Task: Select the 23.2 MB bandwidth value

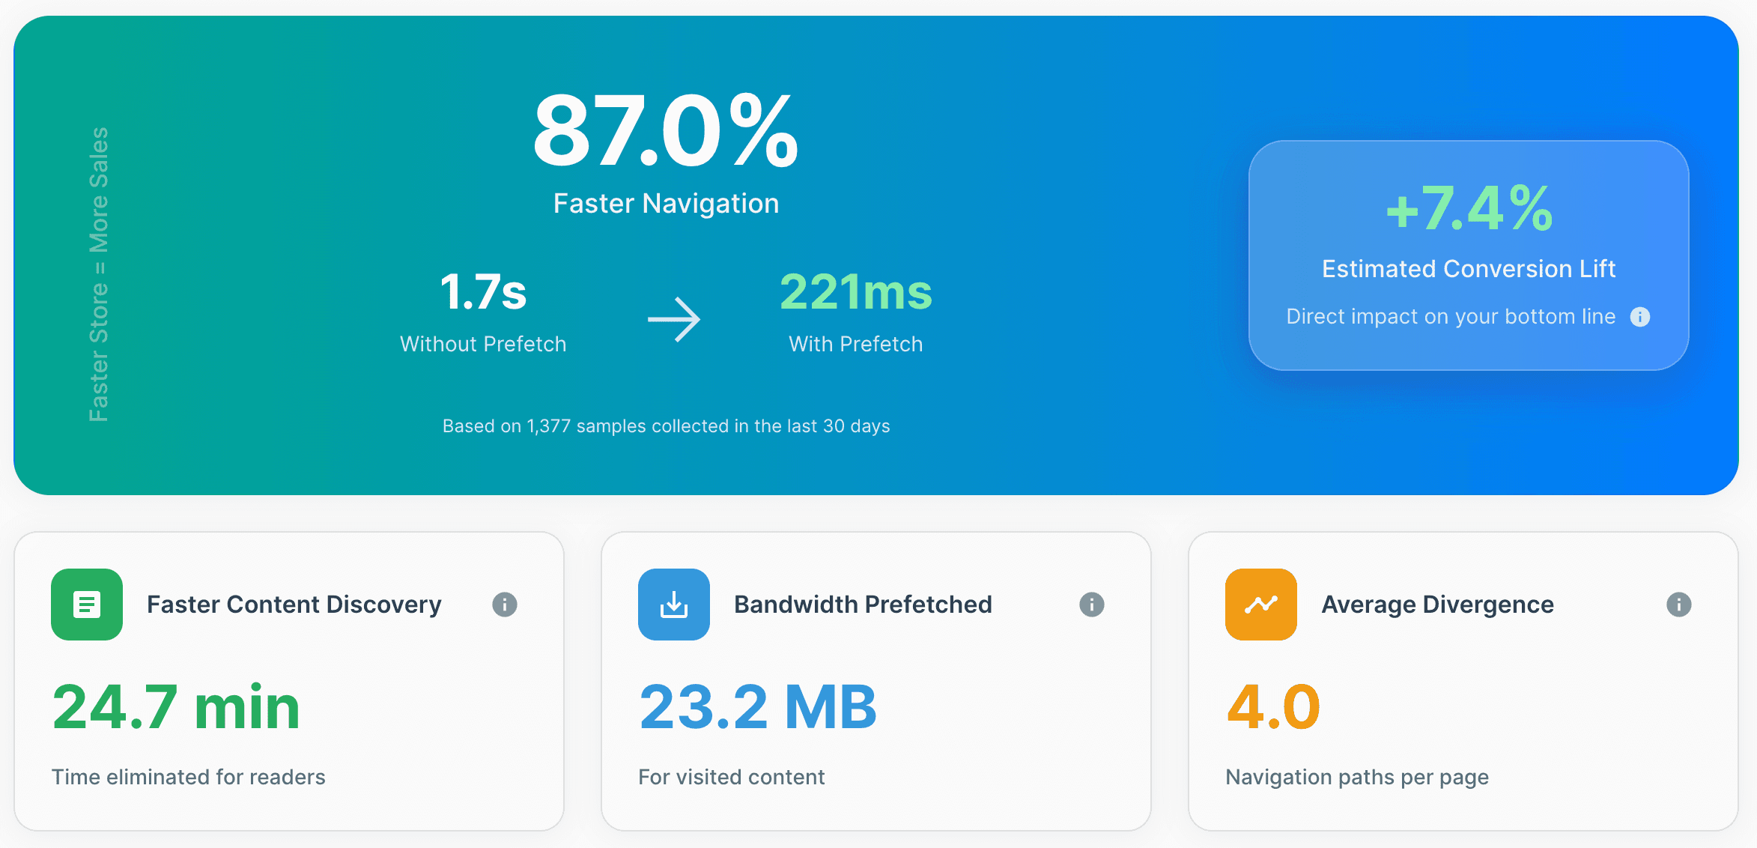Action: click(758, 705)
